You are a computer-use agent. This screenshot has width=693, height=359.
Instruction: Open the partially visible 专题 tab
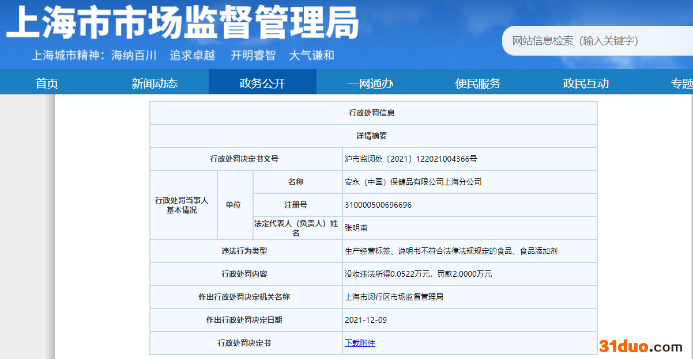point(681,83)
